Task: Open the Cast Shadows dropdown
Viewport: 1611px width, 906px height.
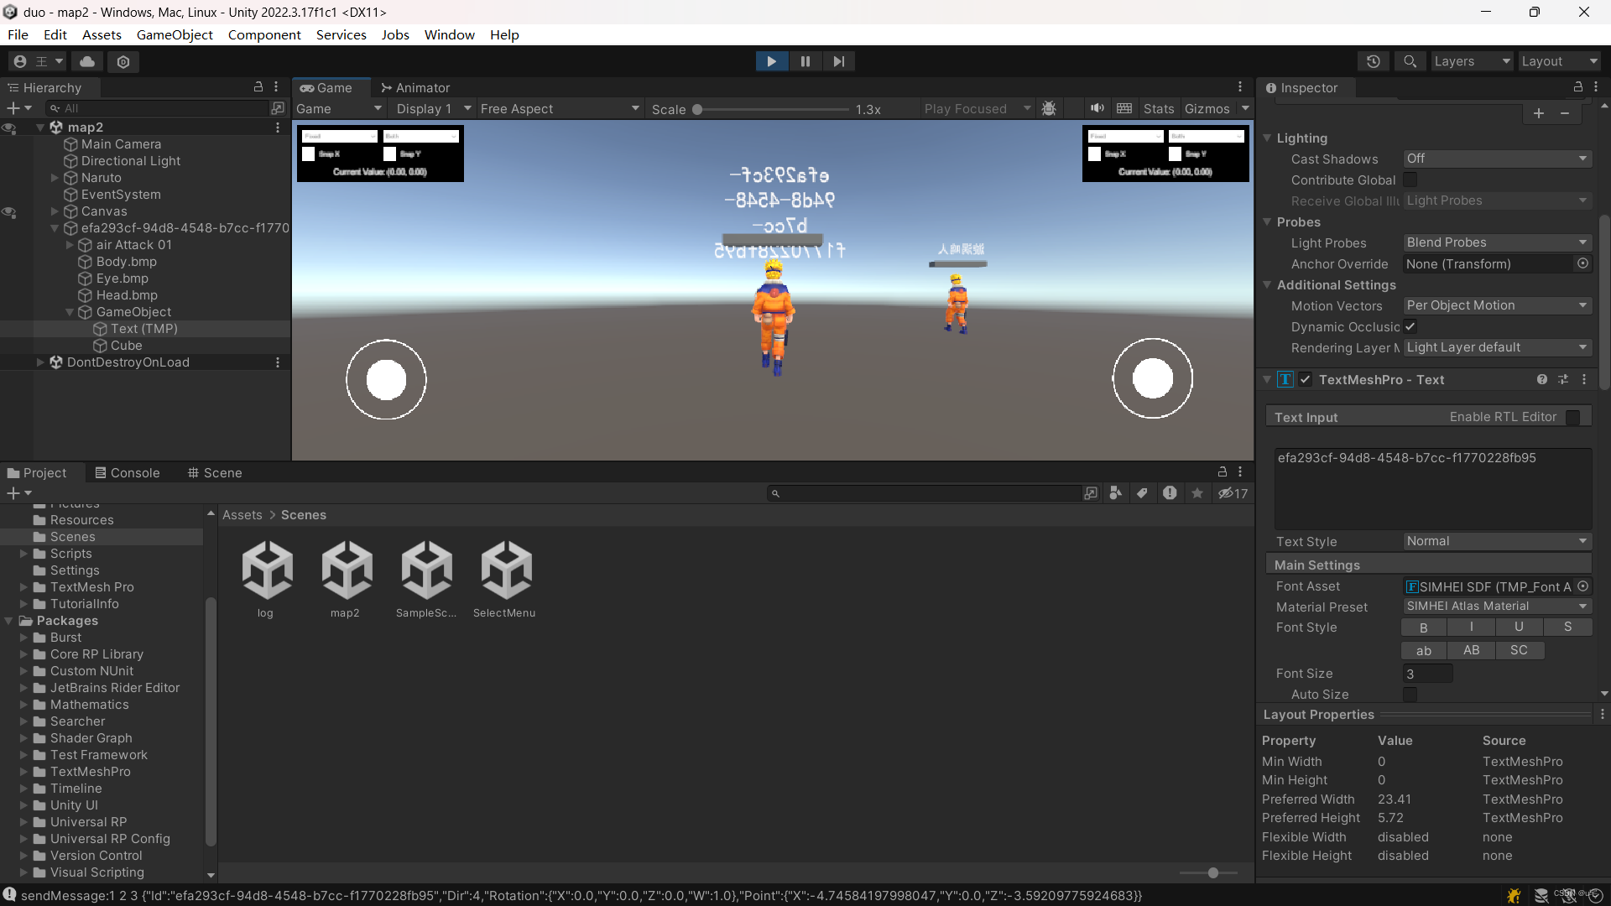Action: pos(1497,159)
